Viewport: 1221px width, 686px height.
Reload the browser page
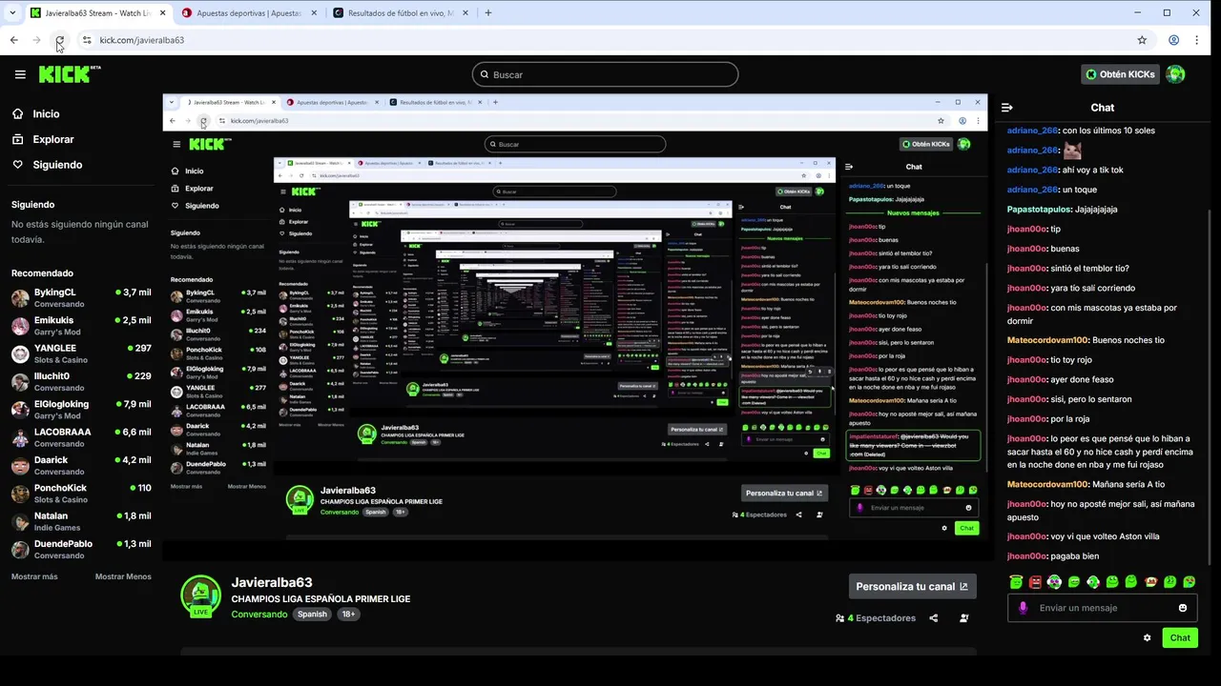(x=59, y=40)
